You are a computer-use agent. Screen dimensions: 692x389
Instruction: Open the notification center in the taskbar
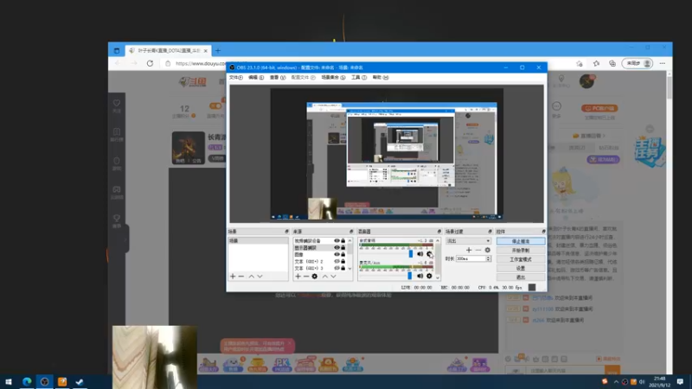[680, 381]
